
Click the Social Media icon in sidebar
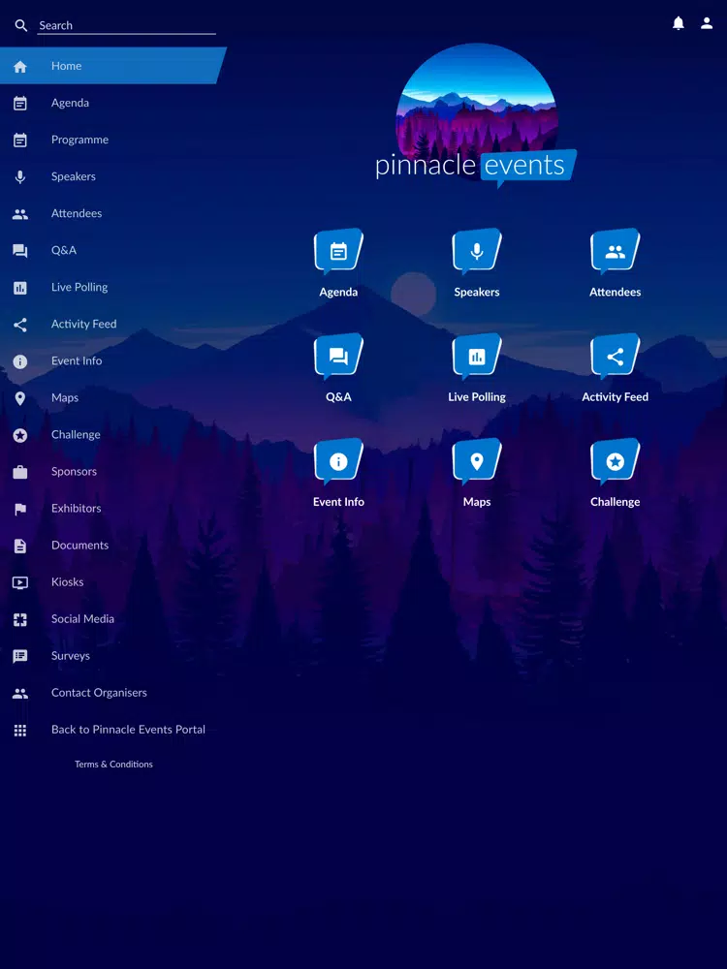pyautogui.click(x=19, y=619)
